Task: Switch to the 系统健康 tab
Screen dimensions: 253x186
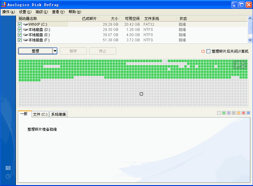Action: click(x=58, y=114)
